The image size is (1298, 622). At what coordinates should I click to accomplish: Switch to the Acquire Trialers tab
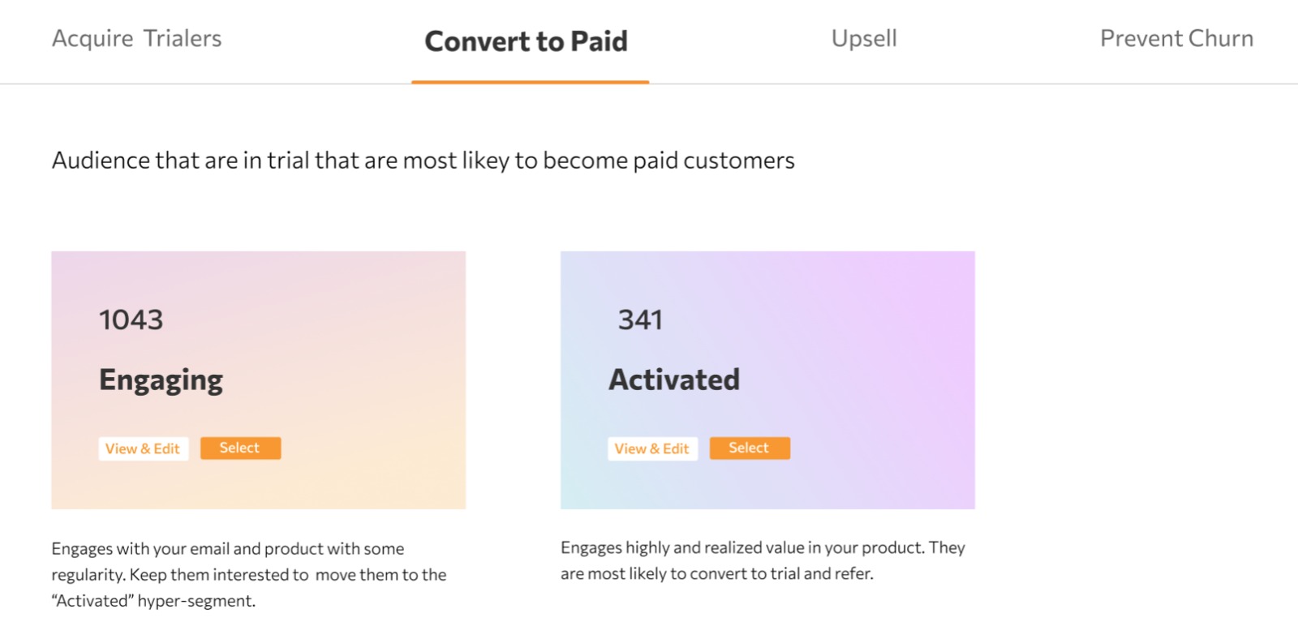tap(136, 38)
